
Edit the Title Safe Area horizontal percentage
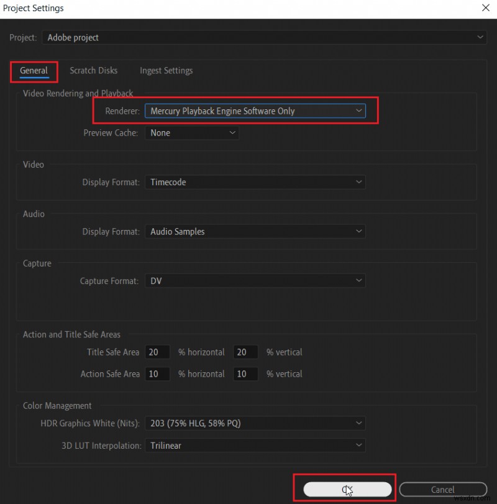click(x=157, y=352)
